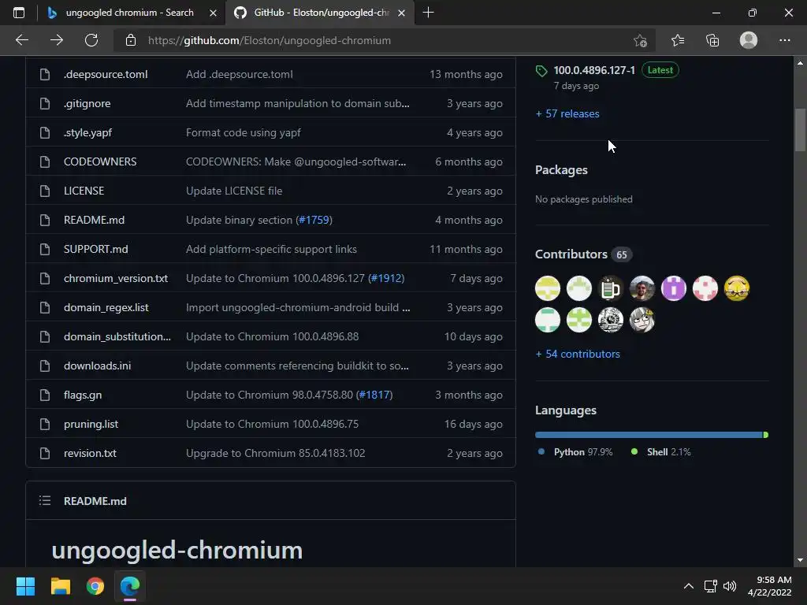Open commit 'Add platform-specific support links'
Image resolution: width=807 pixels, height=605 pixels.
click(271, 249)
